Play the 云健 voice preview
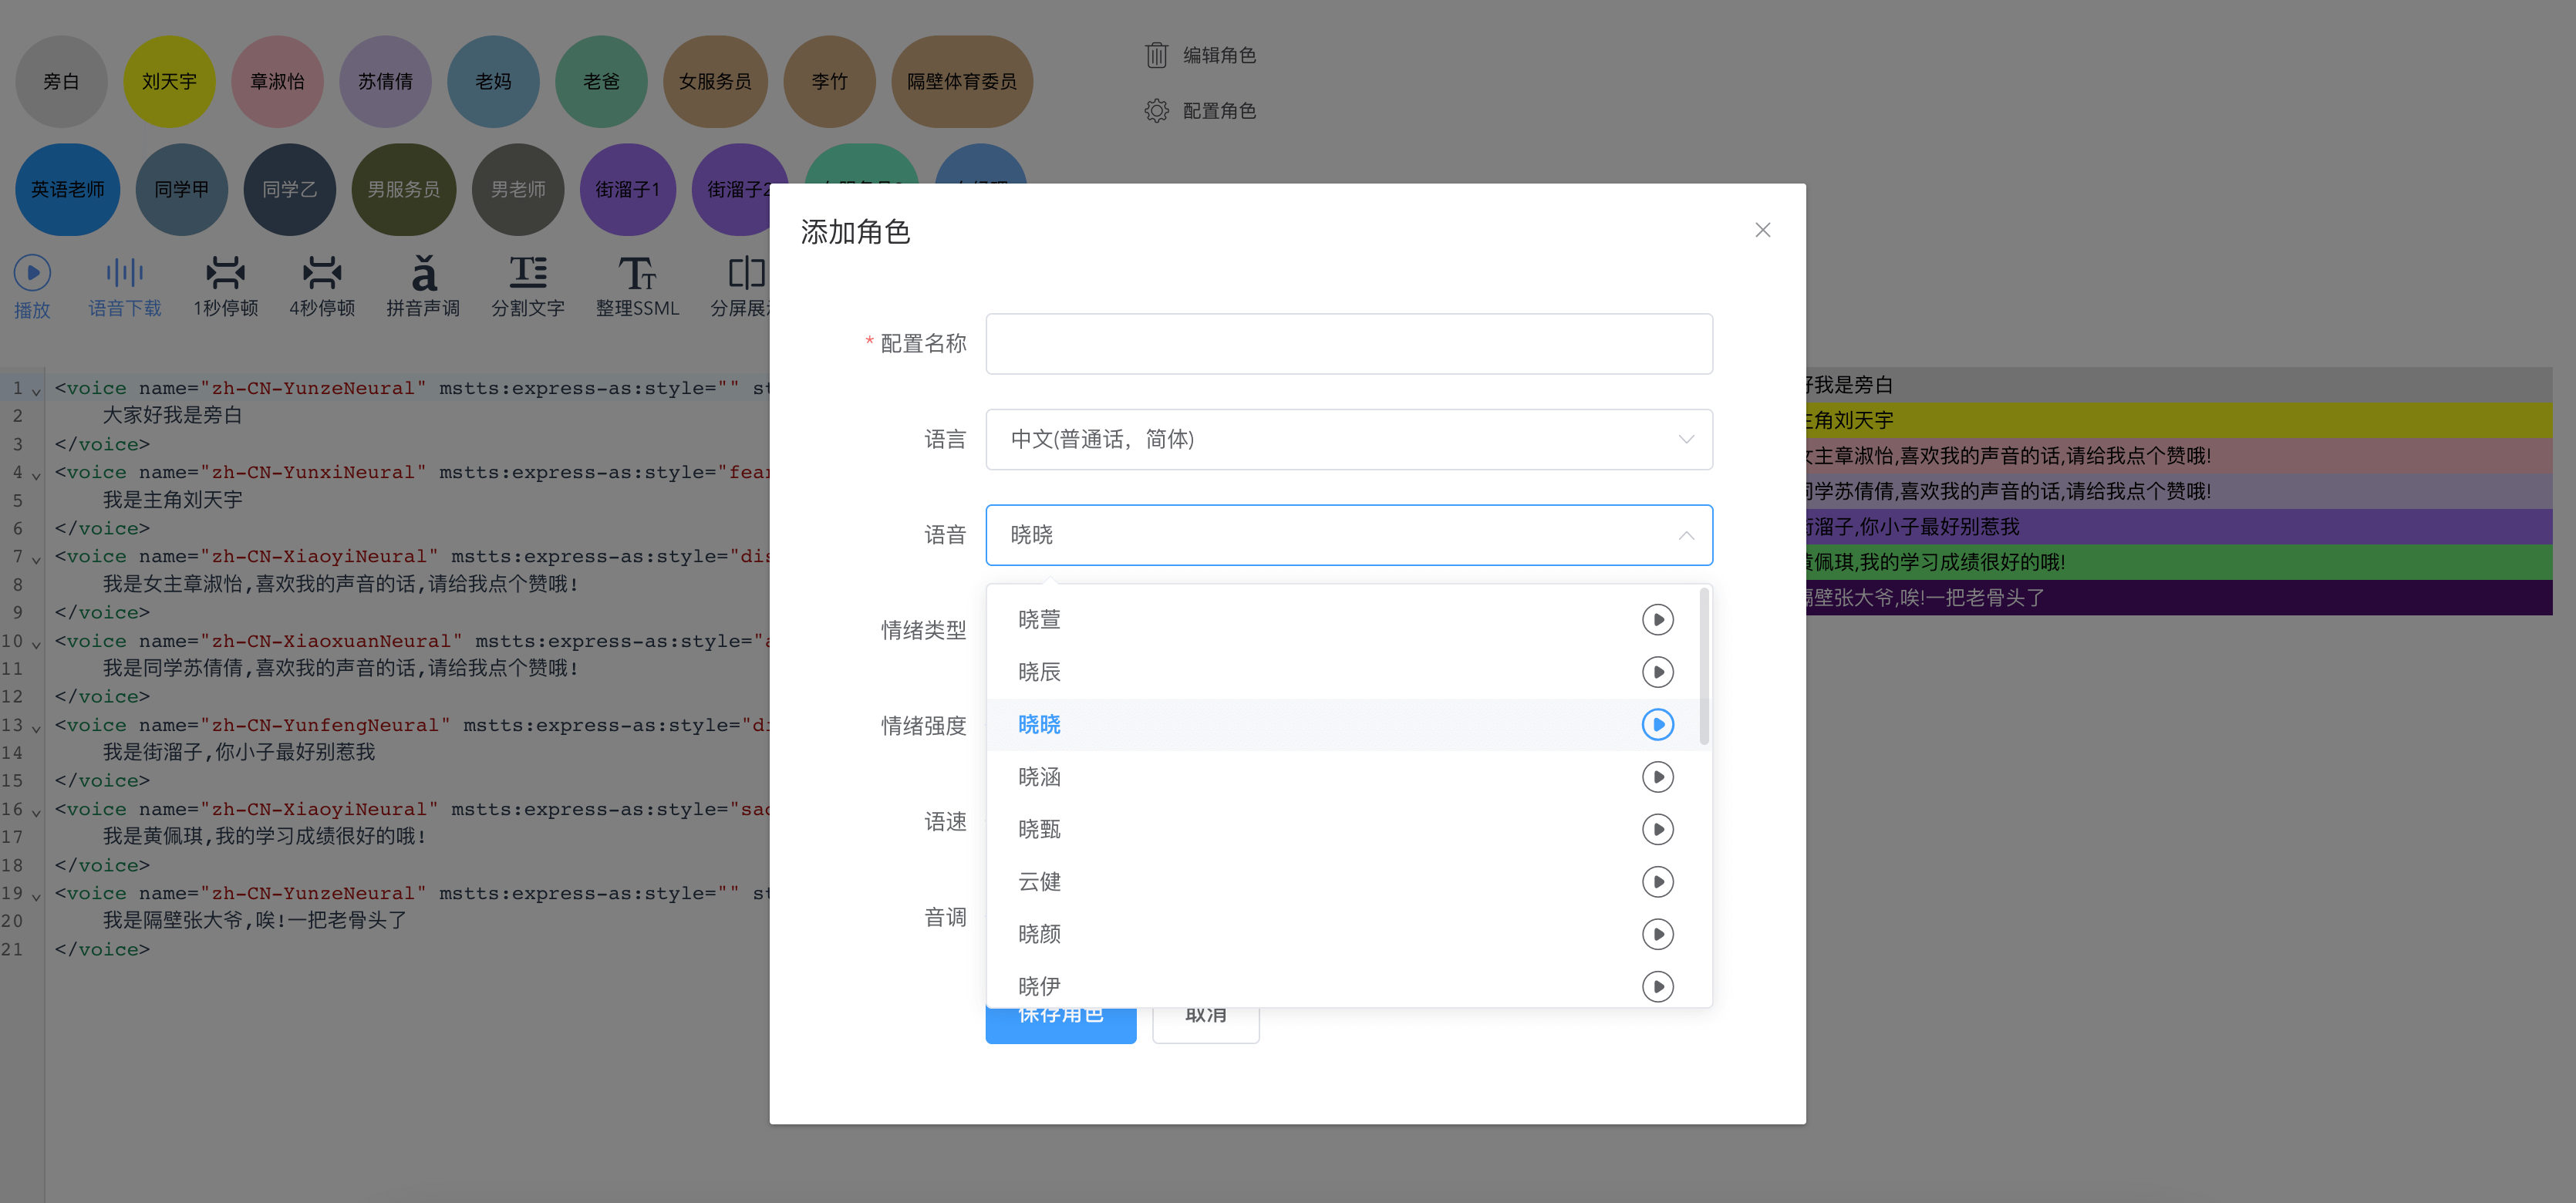Screen dimensions: 2576x1203 click(x=1658, y=881)
